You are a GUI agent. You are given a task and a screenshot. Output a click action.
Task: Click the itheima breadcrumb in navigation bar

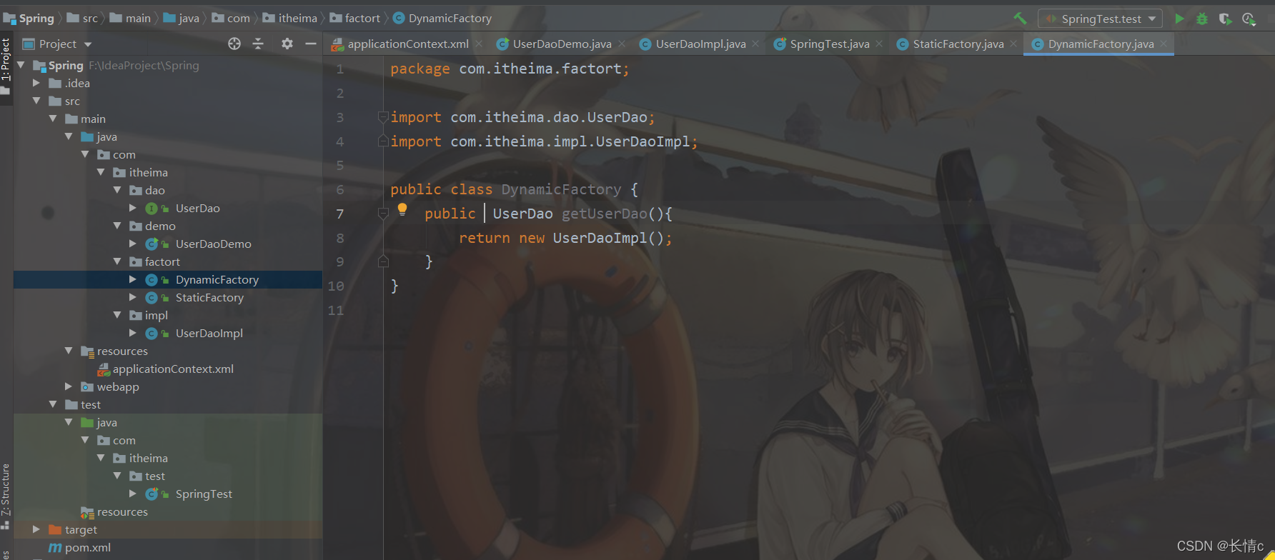point(289,18)
